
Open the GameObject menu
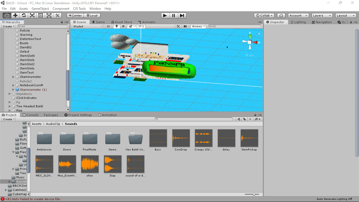pyautogui.click(x=40, y=8)
